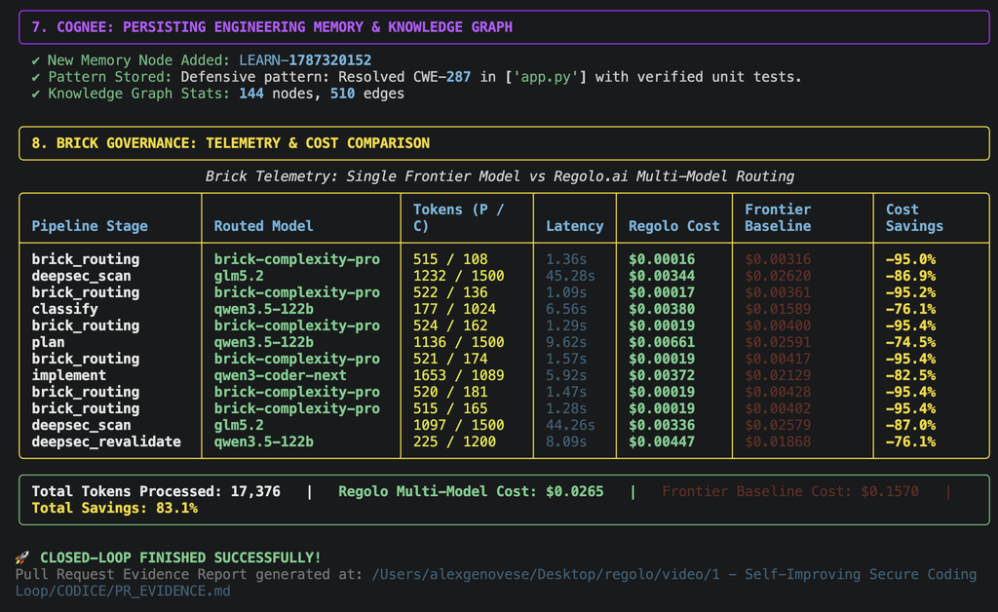Click the -82.5% cost savings value
Screen dimensions: 998x612
point(911,375)
